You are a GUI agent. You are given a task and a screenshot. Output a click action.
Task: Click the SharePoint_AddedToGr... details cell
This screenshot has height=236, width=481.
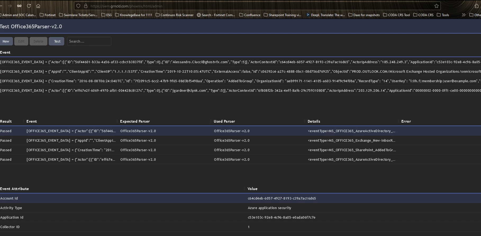point(352,150)
